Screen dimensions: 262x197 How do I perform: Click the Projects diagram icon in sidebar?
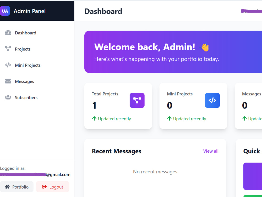(8, 49)
